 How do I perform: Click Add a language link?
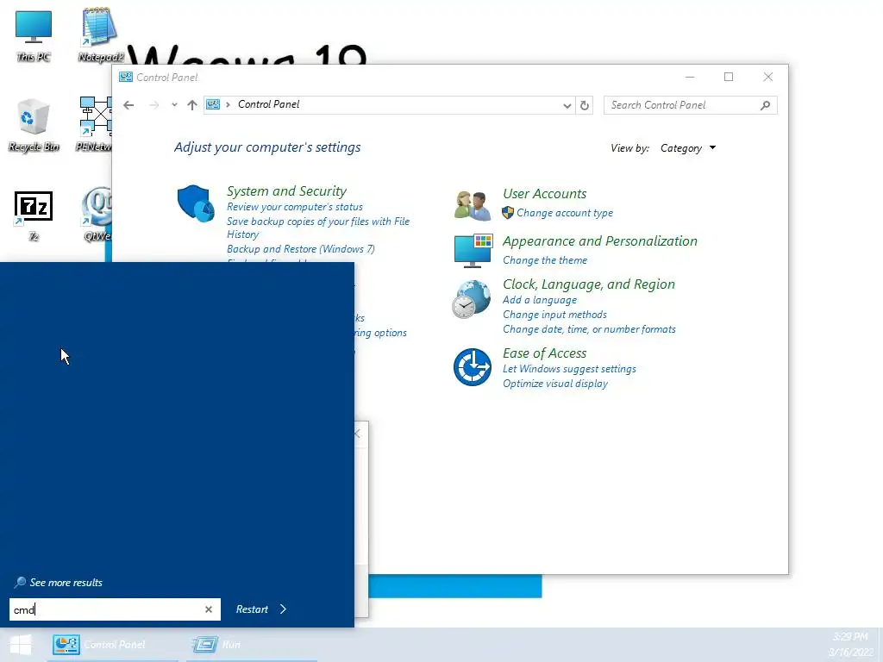[x=540, y=300]
